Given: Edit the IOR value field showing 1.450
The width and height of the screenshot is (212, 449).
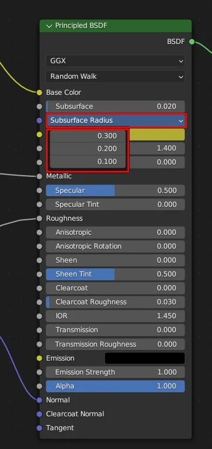Looking at the screenshot, I should (x=115, y=316).
